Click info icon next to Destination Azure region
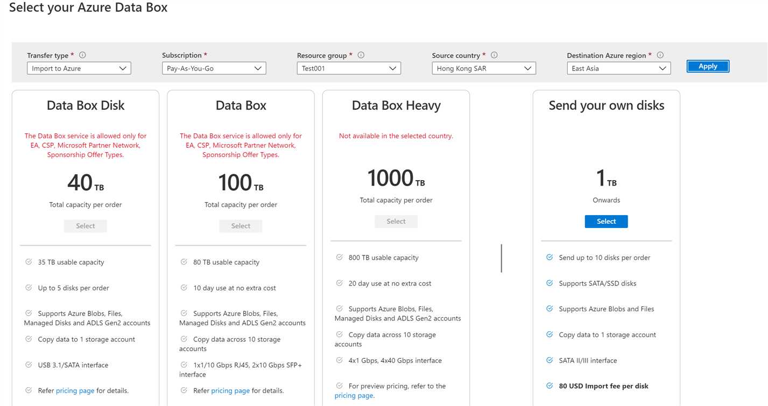Image resolution: width=768 pixels, height=406 pixels. pyautogui.click(x=660, y=55)
